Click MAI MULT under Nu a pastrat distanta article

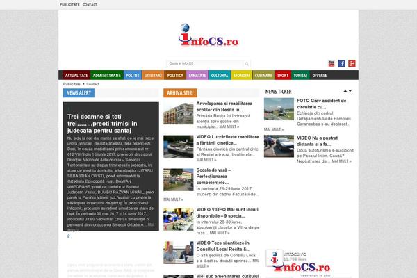pyautogui.click(x=341, y=161)
